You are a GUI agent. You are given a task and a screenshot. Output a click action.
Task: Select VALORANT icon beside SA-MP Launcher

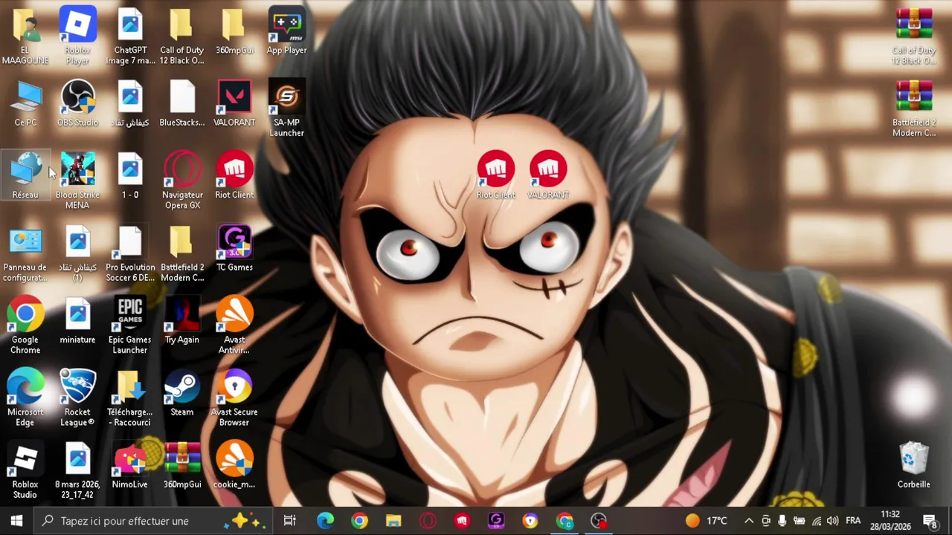[234, 104]
